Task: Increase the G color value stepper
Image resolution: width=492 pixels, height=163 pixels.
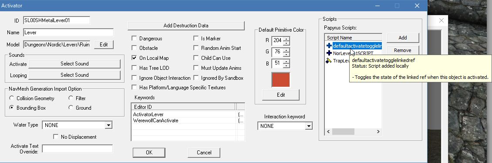Action: pos(286,50)
